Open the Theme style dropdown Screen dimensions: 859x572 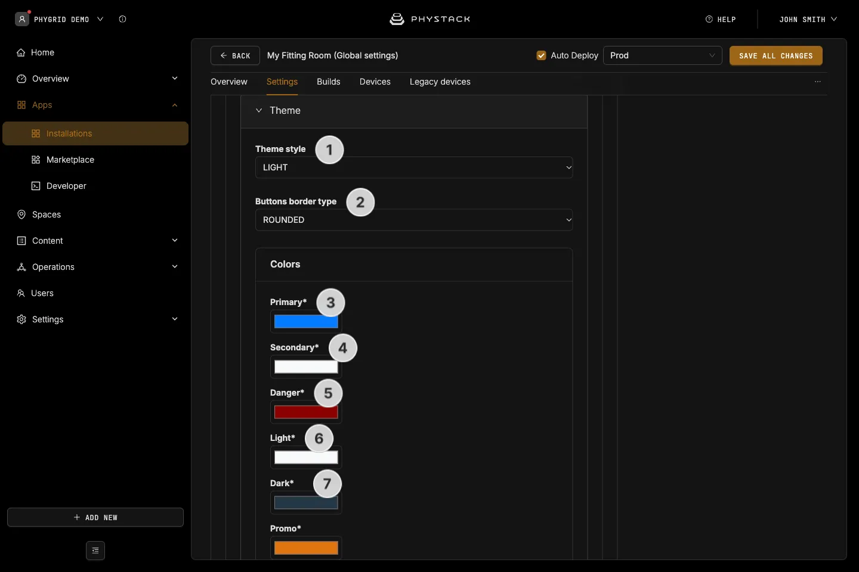coord(414,167)
